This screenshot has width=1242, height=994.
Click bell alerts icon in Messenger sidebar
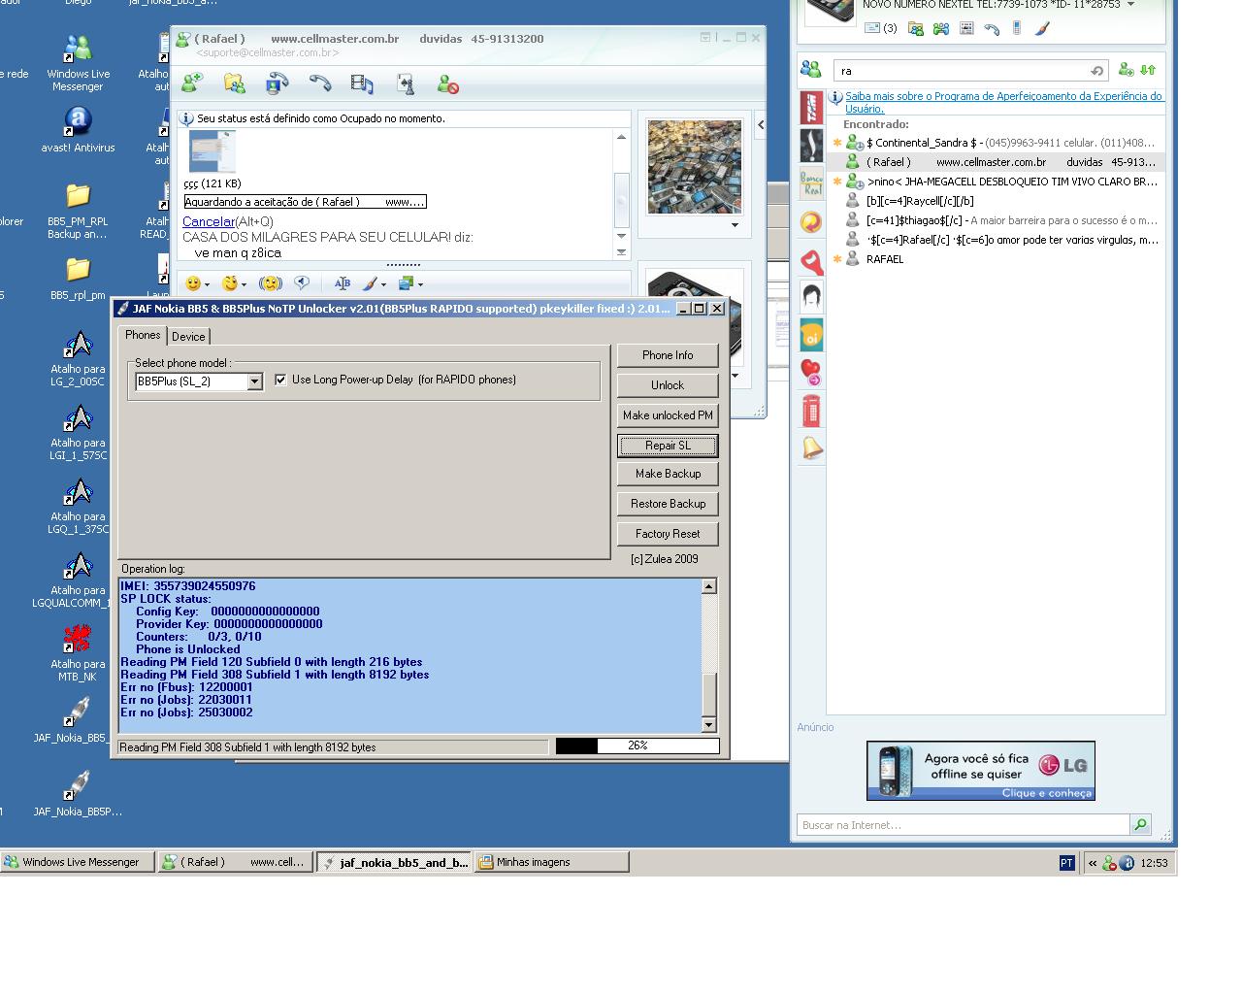tap(811, 447)
